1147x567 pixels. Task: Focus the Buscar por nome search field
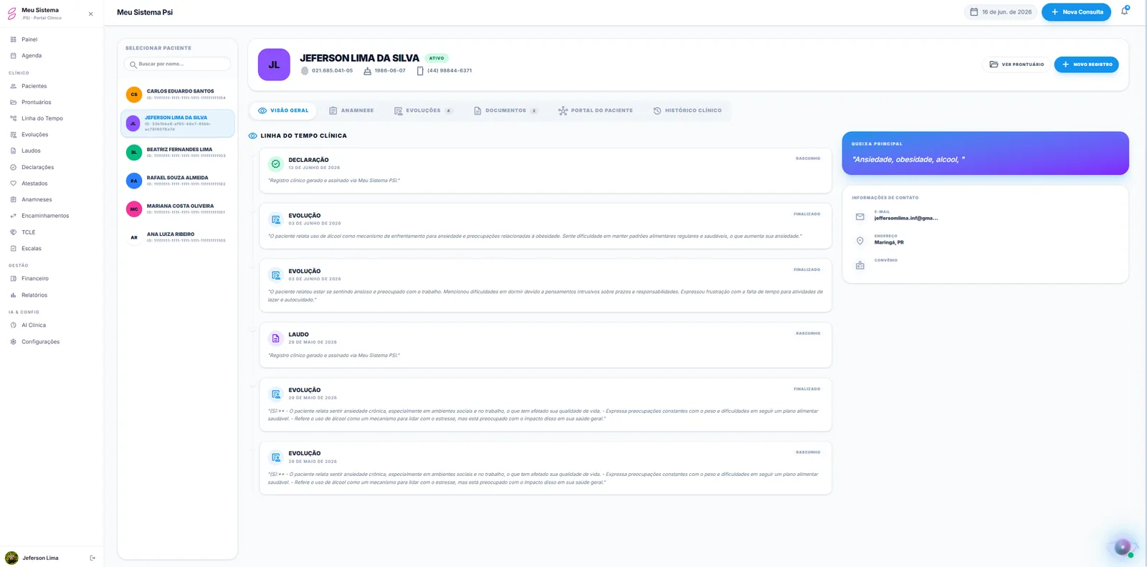[x=178, y=64]
